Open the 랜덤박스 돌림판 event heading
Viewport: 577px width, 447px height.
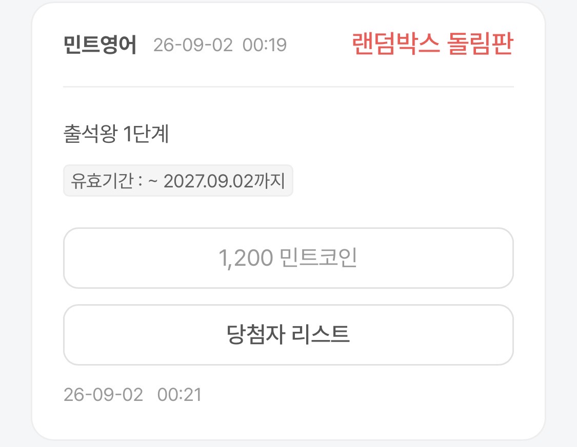point(432,44)
